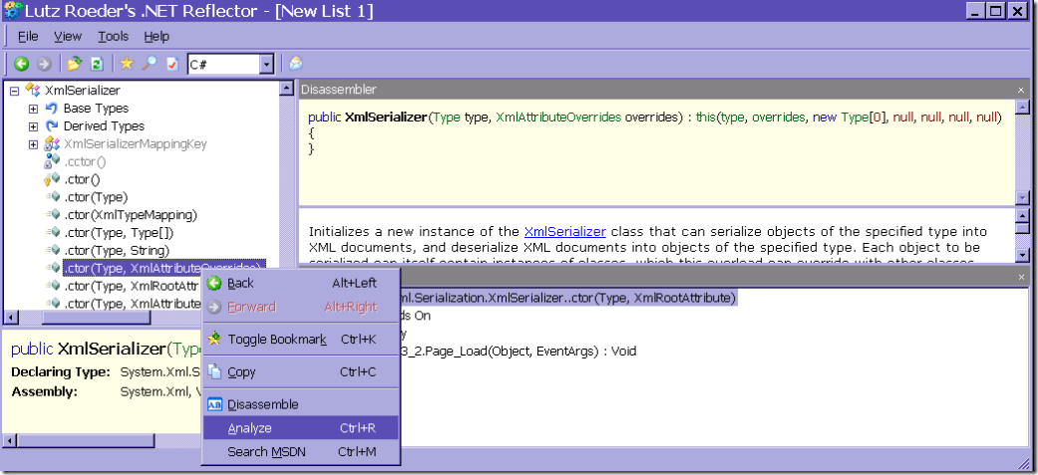Select the XmlSerializer class icon in tree
1038x475 pixels.
33,90
